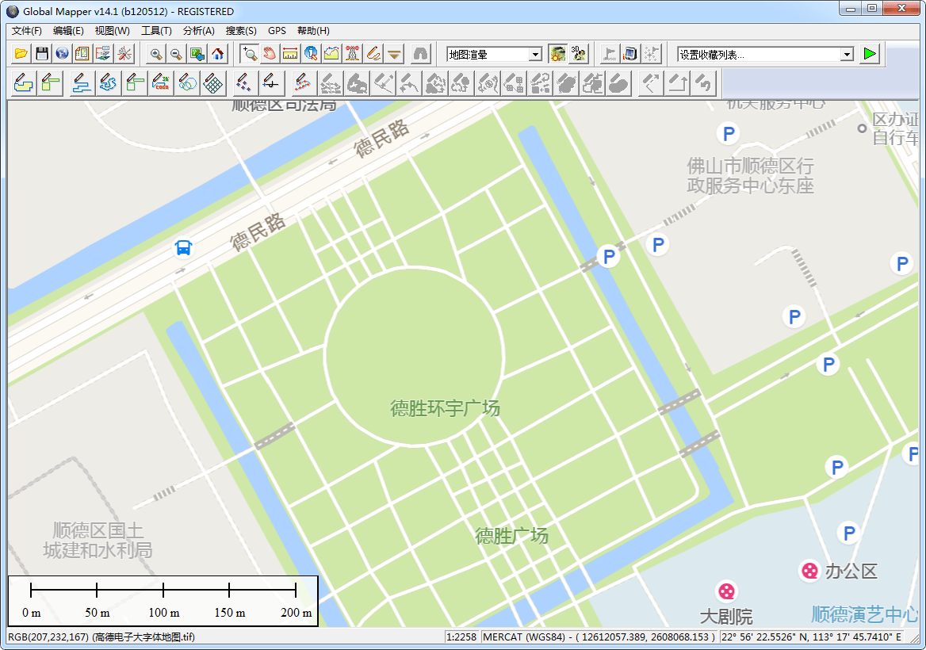Select the Create Line Feature tool
The height and width of the screenshot is (650, 926).
[81, 82]
